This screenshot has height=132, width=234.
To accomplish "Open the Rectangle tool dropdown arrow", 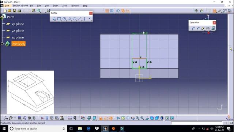I will click(x=61, y=21).
